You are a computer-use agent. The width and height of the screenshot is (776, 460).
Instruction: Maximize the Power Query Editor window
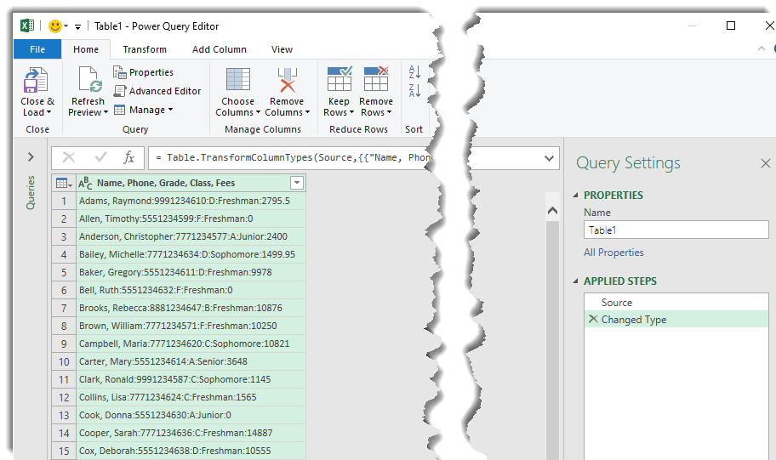pos(730,26)
